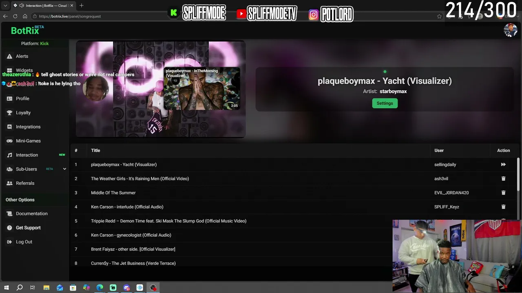Open Windows taskbar search

coord(20,288)
